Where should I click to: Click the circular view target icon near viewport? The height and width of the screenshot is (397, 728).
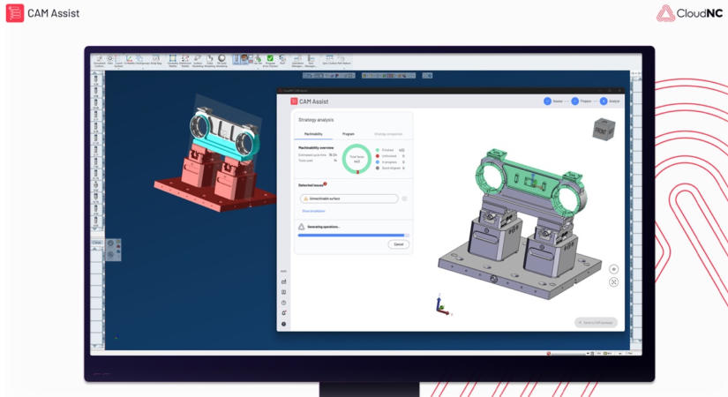614,269
